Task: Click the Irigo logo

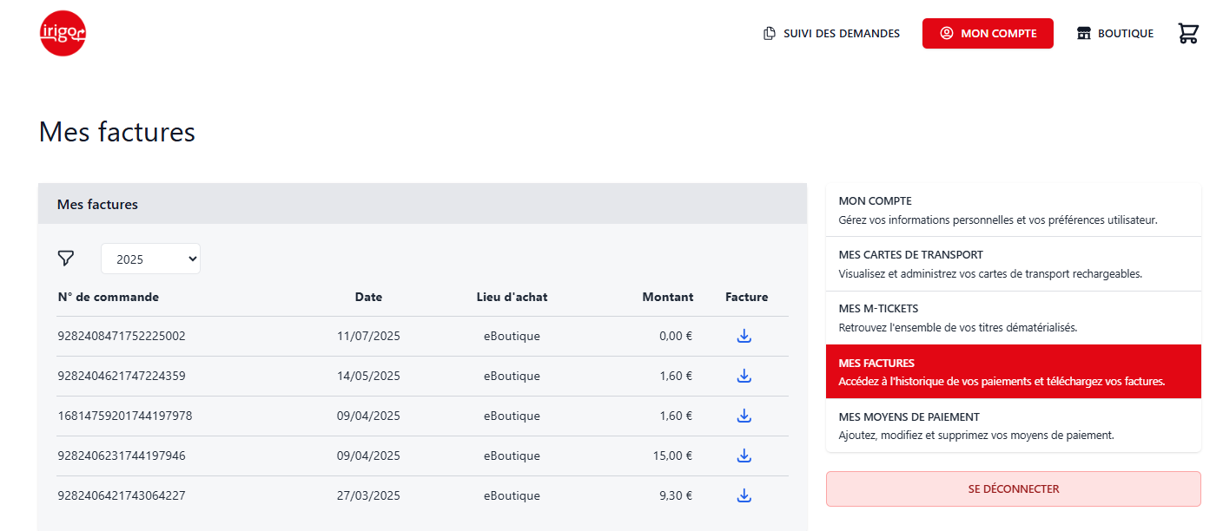Action: [63, 34]
